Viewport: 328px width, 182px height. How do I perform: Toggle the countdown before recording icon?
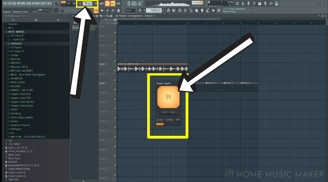[x=107, y=4]
